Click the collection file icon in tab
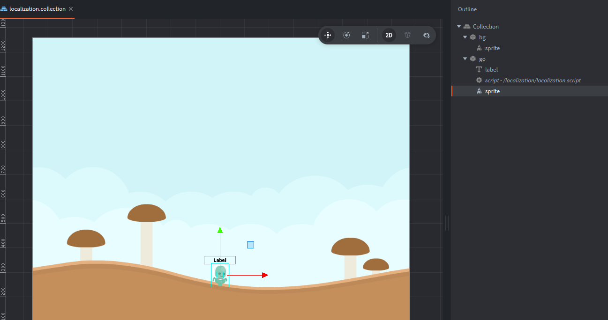The height and width of the screenshot is (320, 608). click(x=4, y=9)
